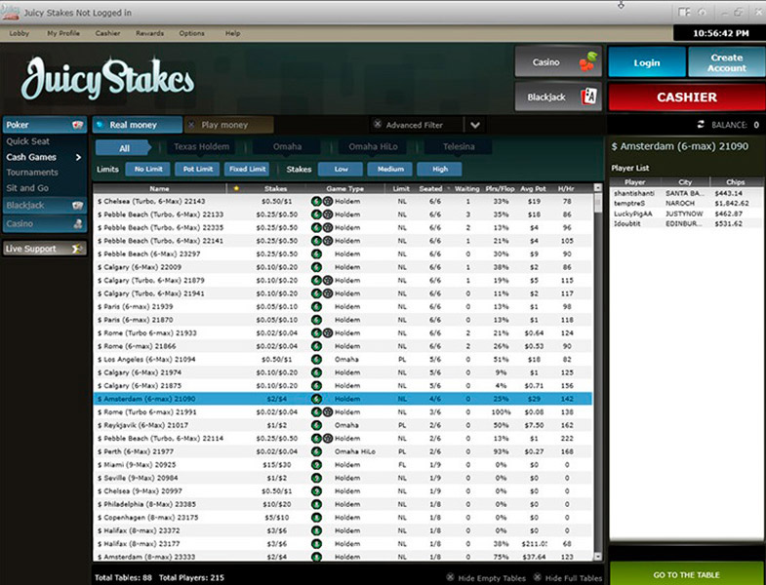Click the chip icon in Philadelphia 23385 row

point(316,504)
